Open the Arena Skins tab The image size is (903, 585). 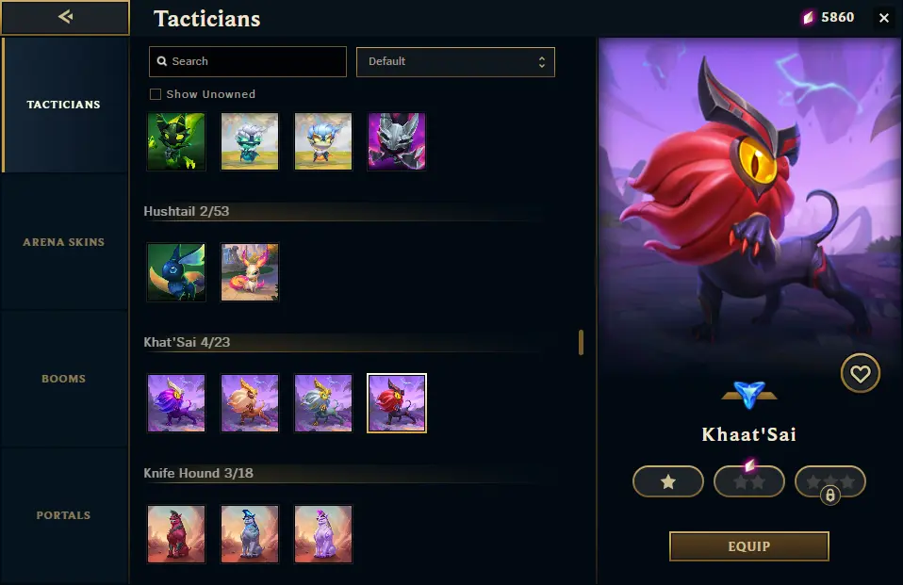click(x=64, y=242)
